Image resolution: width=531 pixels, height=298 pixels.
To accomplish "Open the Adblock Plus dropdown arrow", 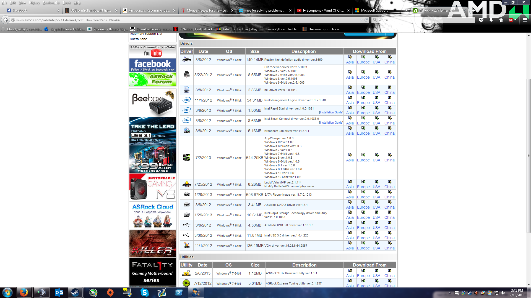I will [x=515, y=20].
